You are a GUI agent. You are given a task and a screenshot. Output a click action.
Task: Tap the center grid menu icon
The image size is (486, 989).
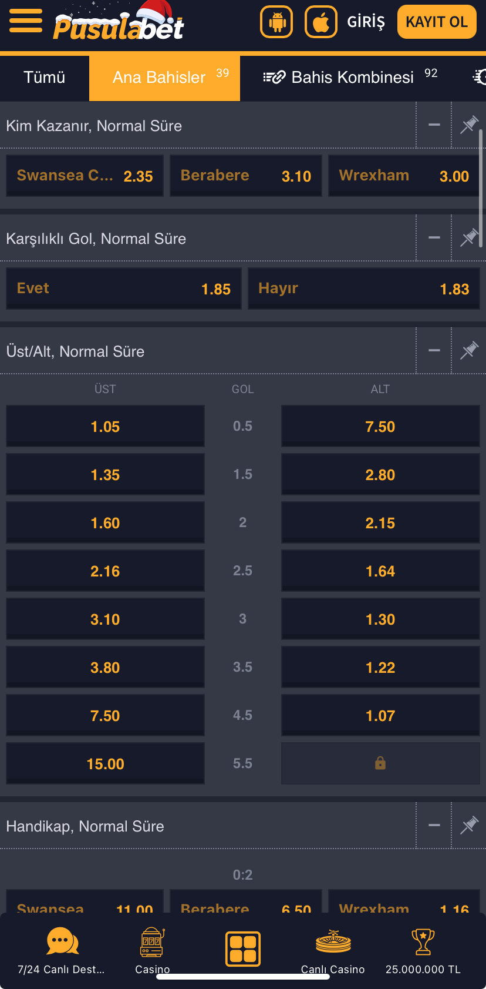pyautogui.click(x=243, y=948)
